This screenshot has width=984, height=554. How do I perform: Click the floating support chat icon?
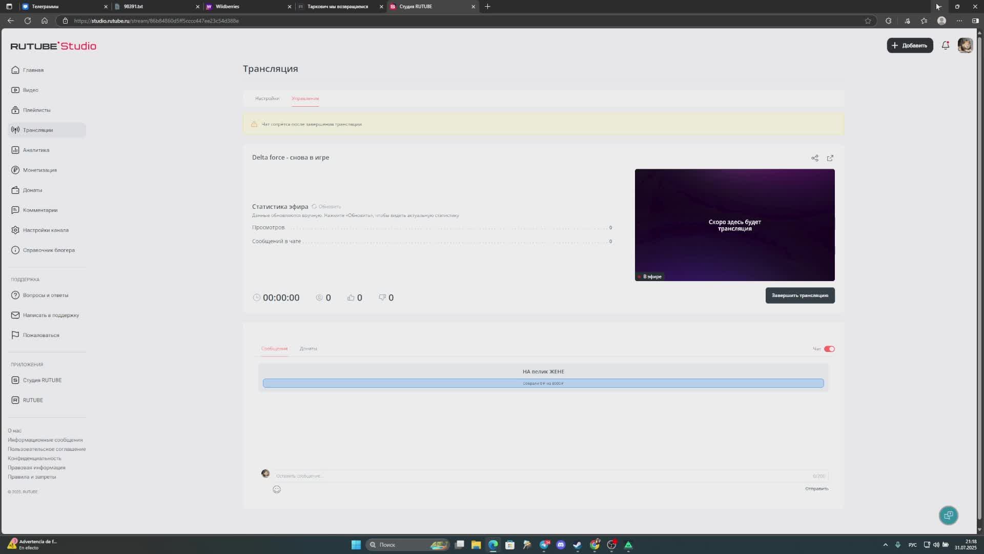948,515
